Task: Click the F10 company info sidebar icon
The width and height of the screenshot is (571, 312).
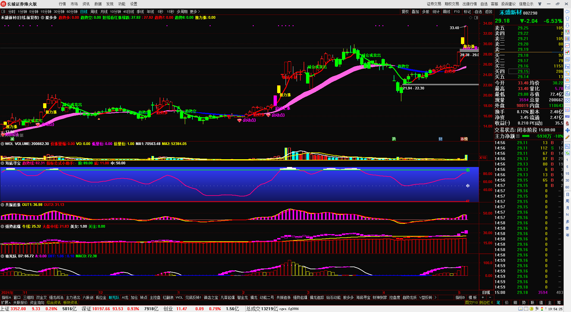Action: 567,67
